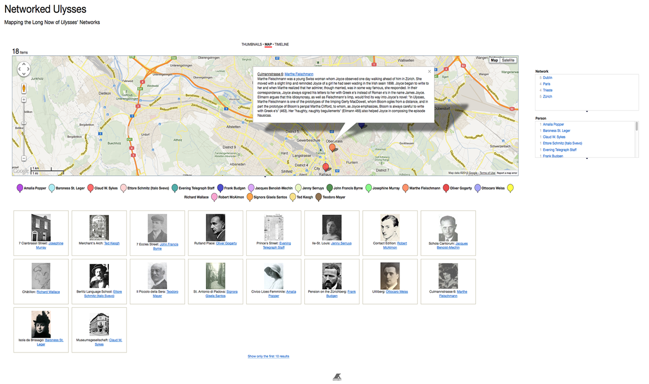Viewport: 649px width, 384px height.
Task: Expand the Person facet with arrow below
Action: (x=587, y=158)
